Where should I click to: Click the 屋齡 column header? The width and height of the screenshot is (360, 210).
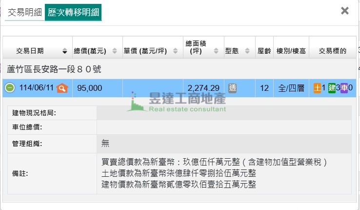(x=263, y=51)
